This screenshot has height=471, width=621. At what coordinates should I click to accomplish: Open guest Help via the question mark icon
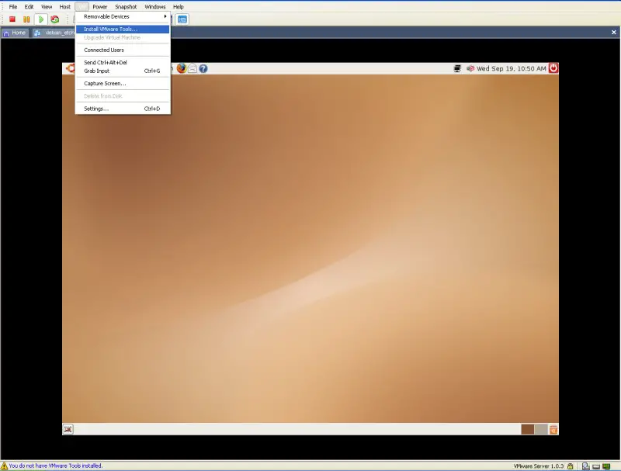203,68
